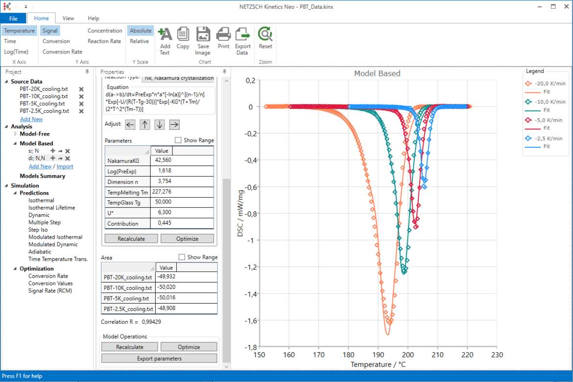Select Conversion Rate for Y axis

(x=62, y=52)
